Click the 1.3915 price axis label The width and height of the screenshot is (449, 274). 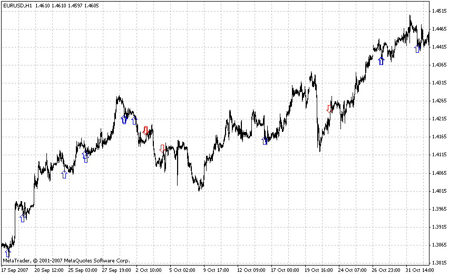tap(440, 227)
